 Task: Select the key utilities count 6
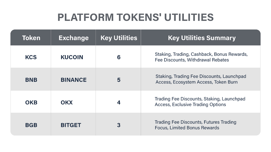(119, 57)
